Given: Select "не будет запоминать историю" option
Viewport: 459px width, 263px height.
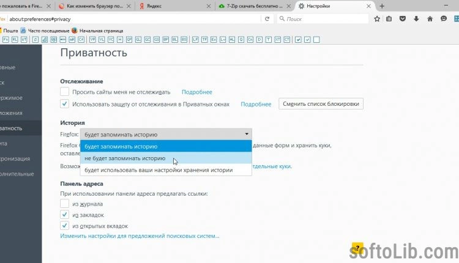Looking at the screenshot, I should tap(124, 158).
